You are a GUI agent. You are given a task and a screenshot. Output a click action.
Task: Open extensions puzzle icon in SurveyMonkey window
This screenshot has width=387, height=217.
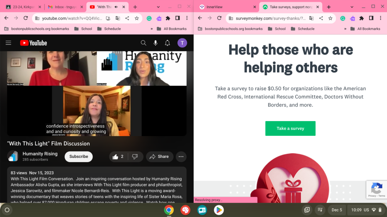362,18
